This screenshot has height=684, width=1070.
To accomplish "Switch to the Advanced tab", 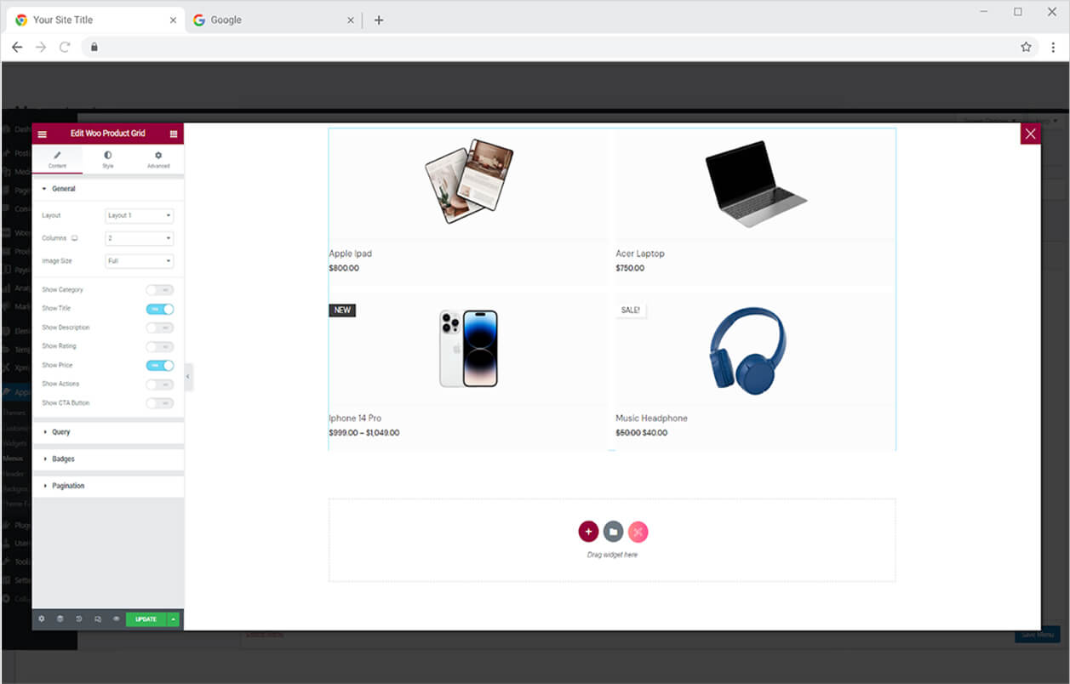I will pyautogui.click(x=158, y=159).
